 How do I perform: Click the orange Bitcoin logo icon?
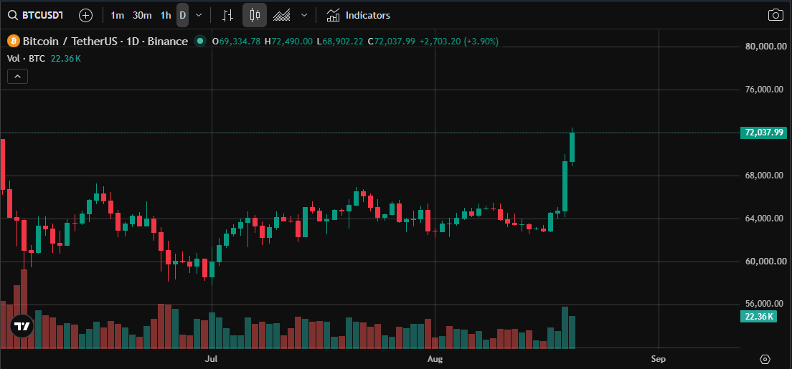(13, 42)
